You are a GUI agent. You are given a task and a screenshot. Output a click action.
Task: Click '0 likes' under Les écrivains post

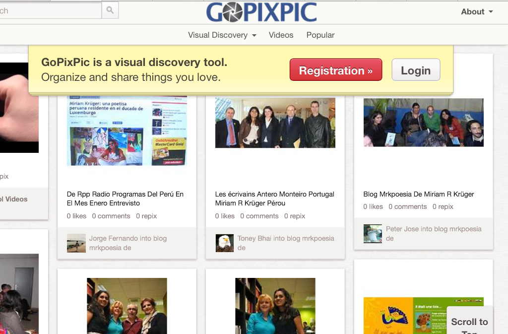[x=225, y=216]
